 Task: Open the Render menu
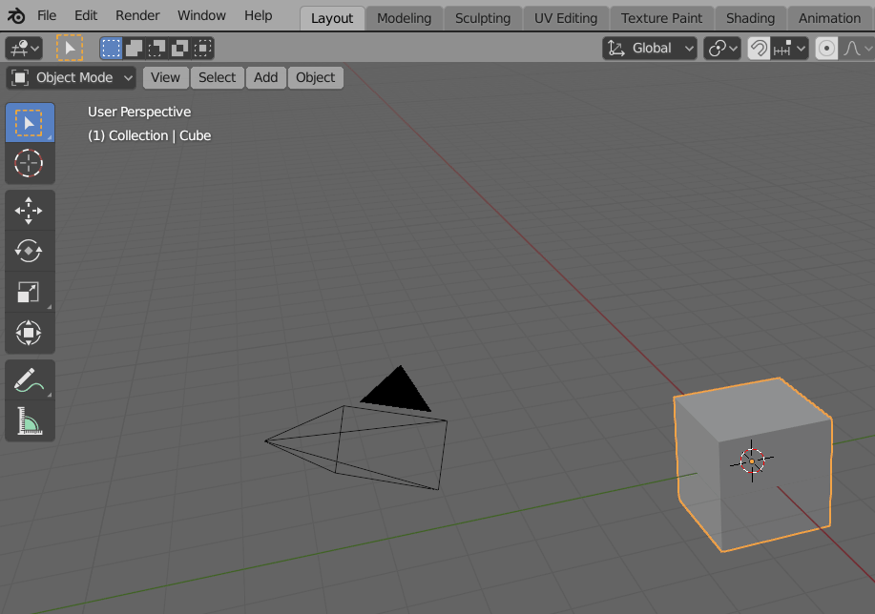[136, 15]
